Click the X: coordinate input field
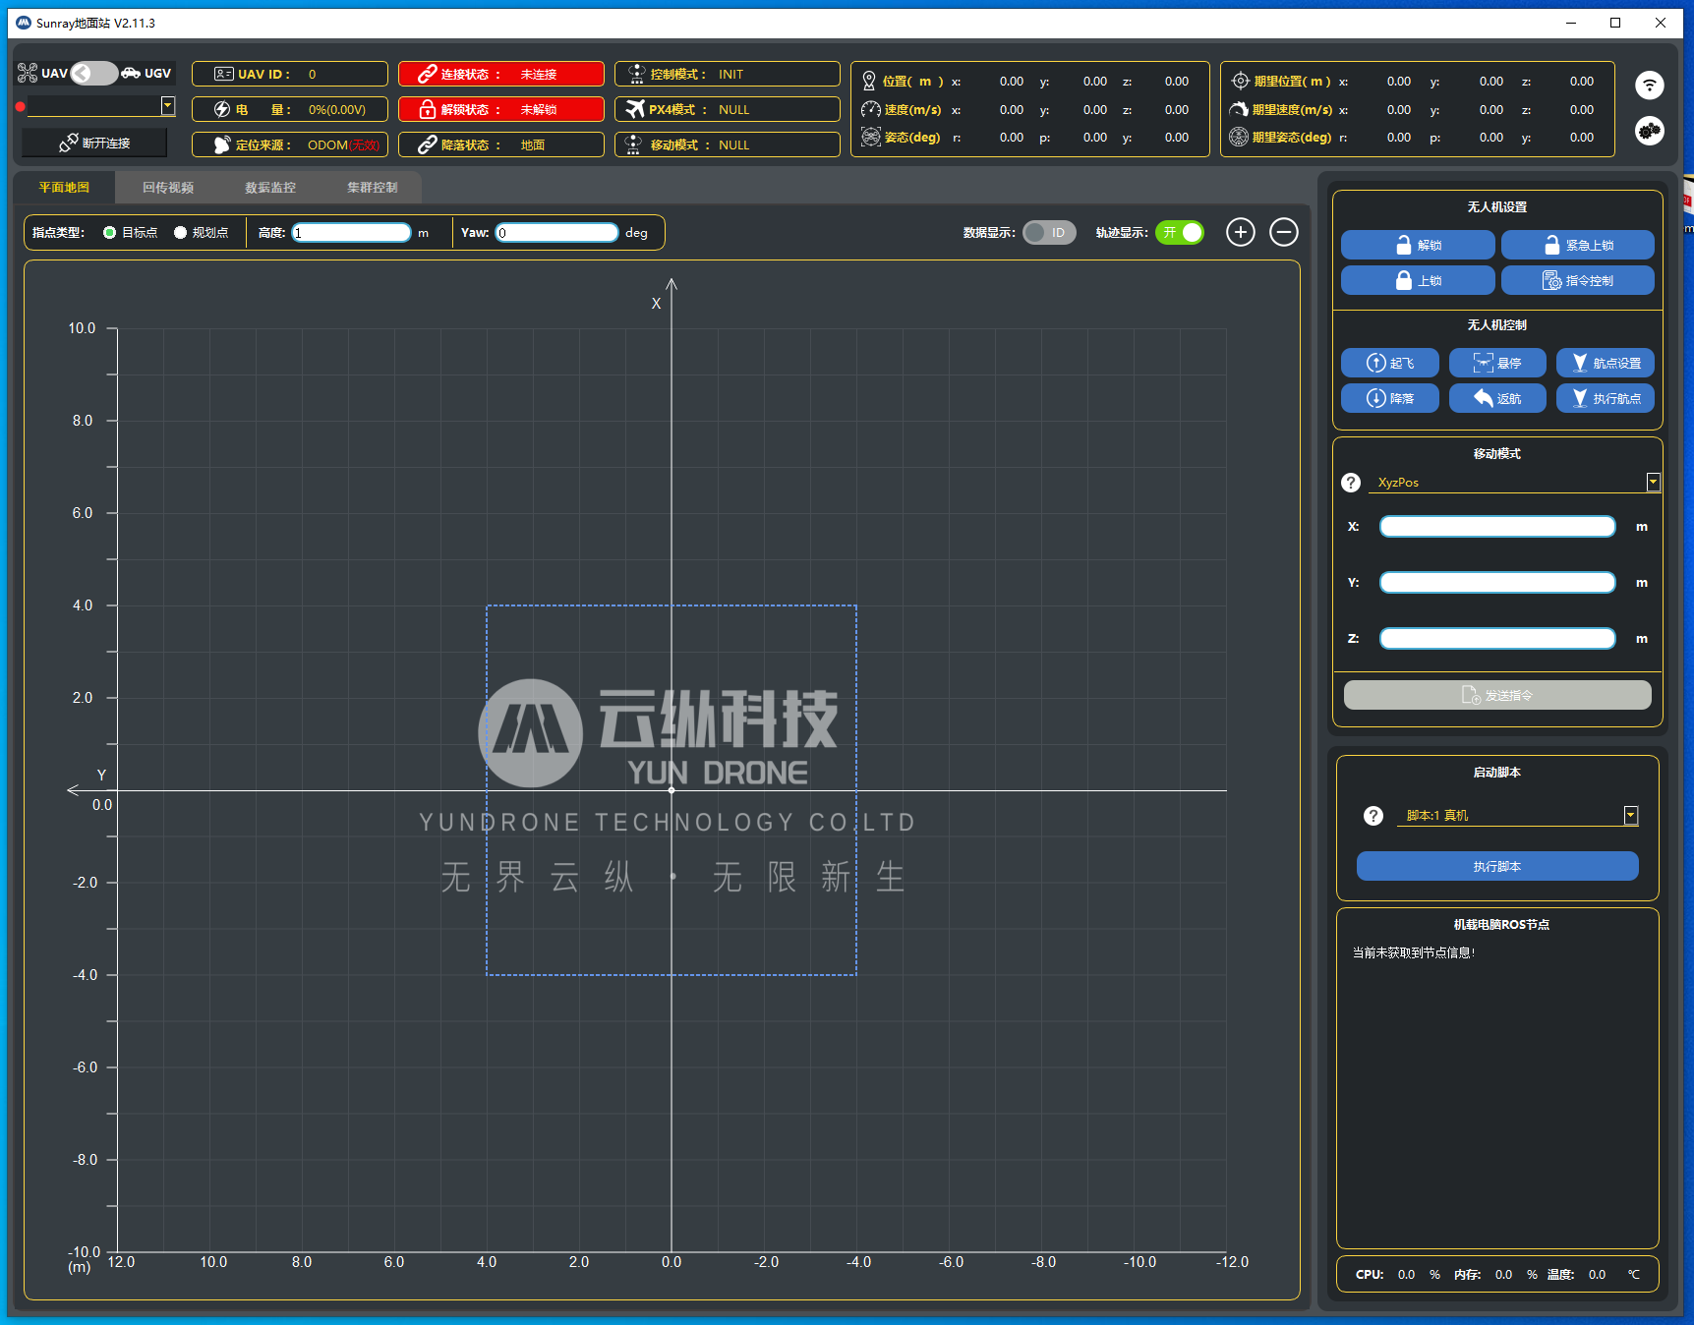The width and height of the screenshot is (1694, 1325). pyautogui.click(x=1497, y=527)
